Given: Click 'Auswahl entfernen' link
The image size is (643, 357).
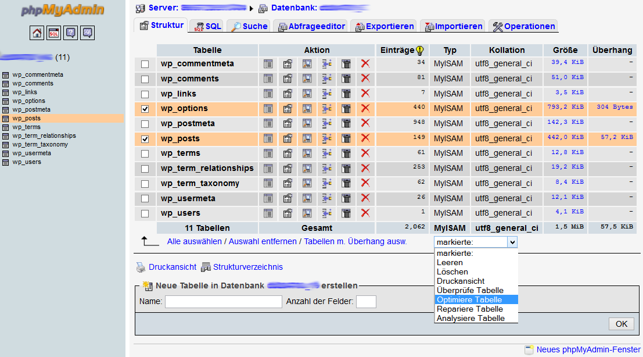Looking at the screenshot, I should pos(263,242).
